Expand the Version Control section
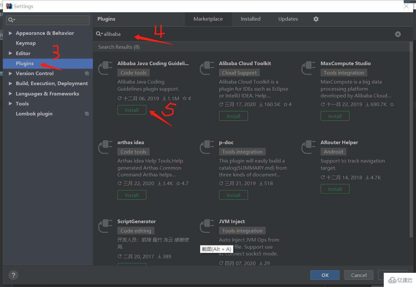Viewport: 416px width, 287px height. coord(11,74)
